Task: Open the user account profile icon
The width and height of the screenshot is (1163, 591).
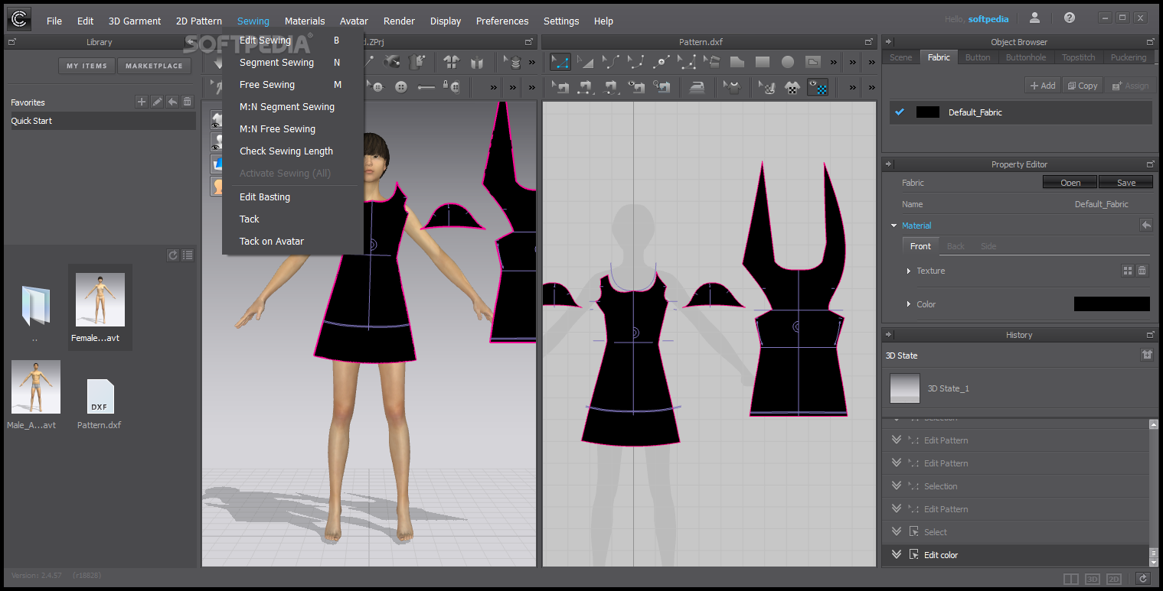Action: coord(1034,18)
